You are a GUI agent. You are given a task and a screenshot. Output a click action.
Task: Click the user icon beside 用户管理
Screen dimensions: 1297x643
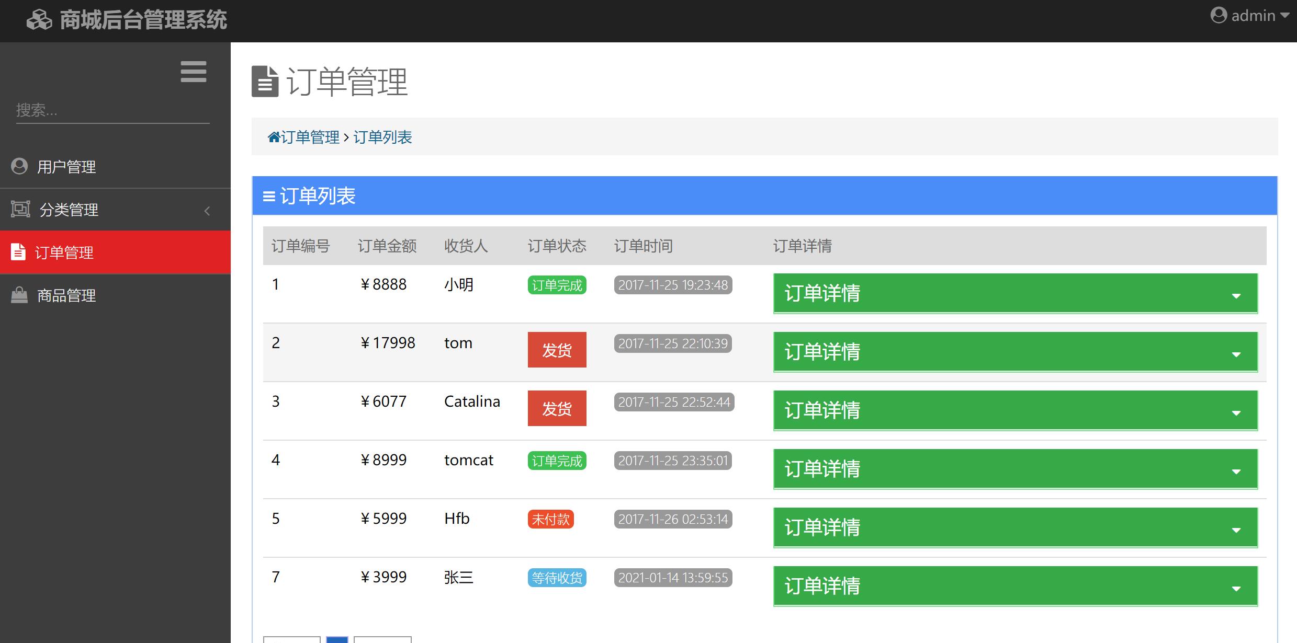19,166
